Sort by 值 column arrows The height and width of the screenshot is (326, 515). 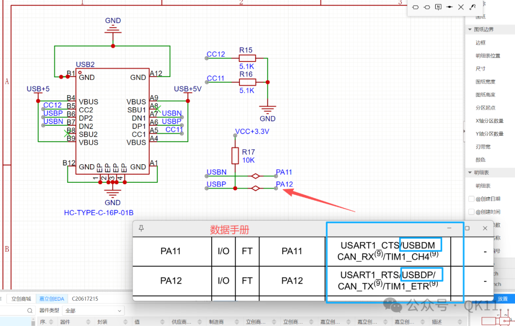coord(162,322)
